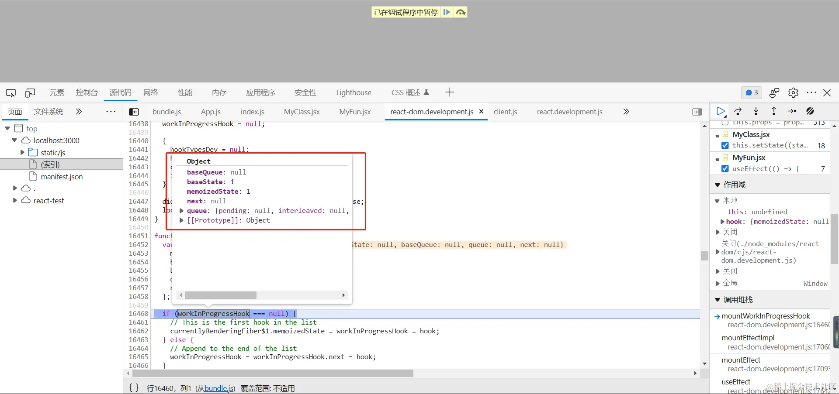Switch to 内存 panel tab
This screenshot has height=394, width=839.
pos(219,93)
